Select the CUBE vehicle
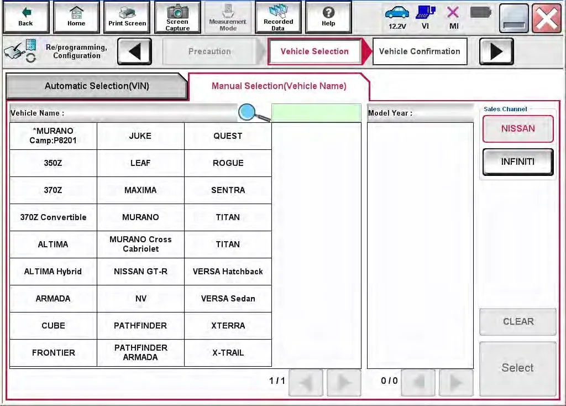The width and height of the screenshot is (566, 406). pyautogui.click(x=53, y=325)
